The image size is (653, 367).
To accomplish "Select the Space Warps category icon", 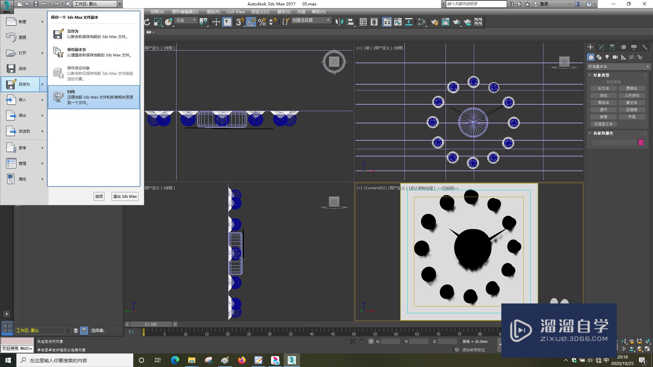I will [x=632, y=57].
